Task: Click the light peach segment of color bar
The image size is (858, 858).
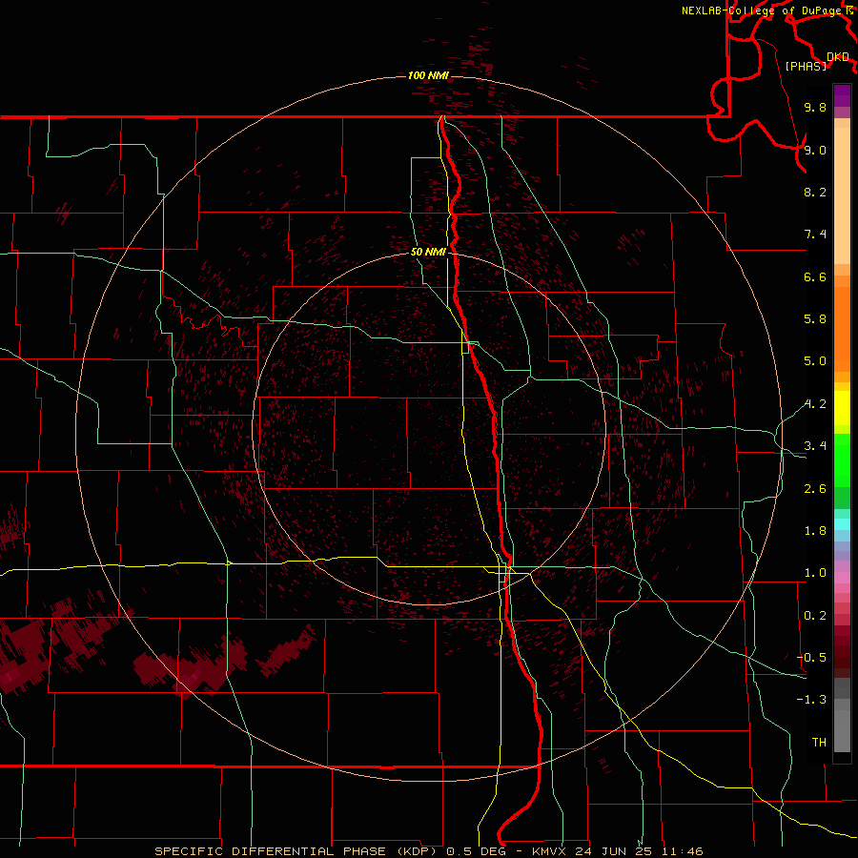Action: point(842,195)
